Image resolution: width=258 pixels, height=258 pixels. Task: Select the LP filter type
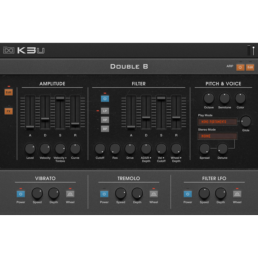(105, 111)
